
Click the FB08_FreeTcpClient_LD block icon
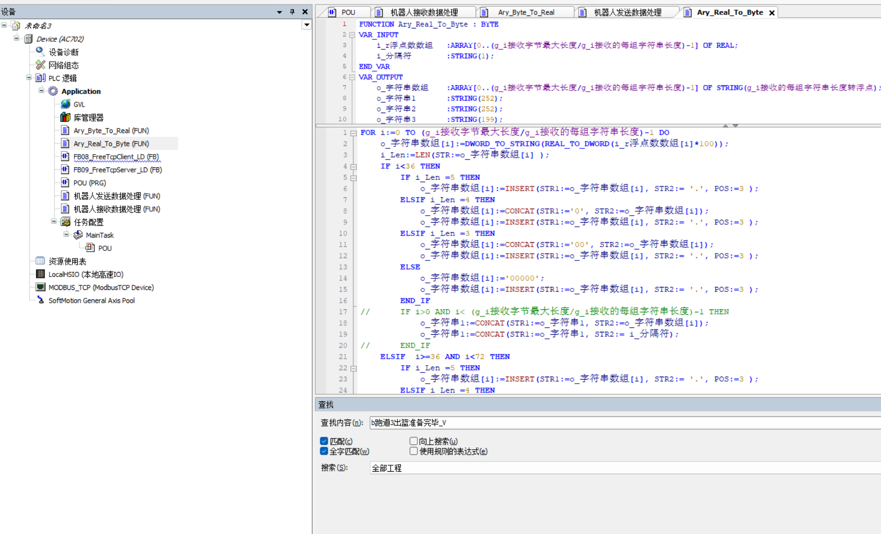pos(65,156)
